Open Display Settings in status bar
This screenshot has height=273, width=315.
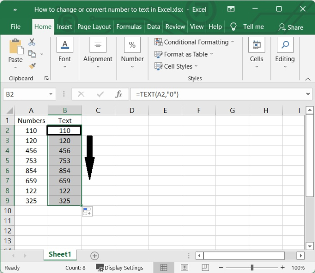pyautogui.click(x=120, y=268)
